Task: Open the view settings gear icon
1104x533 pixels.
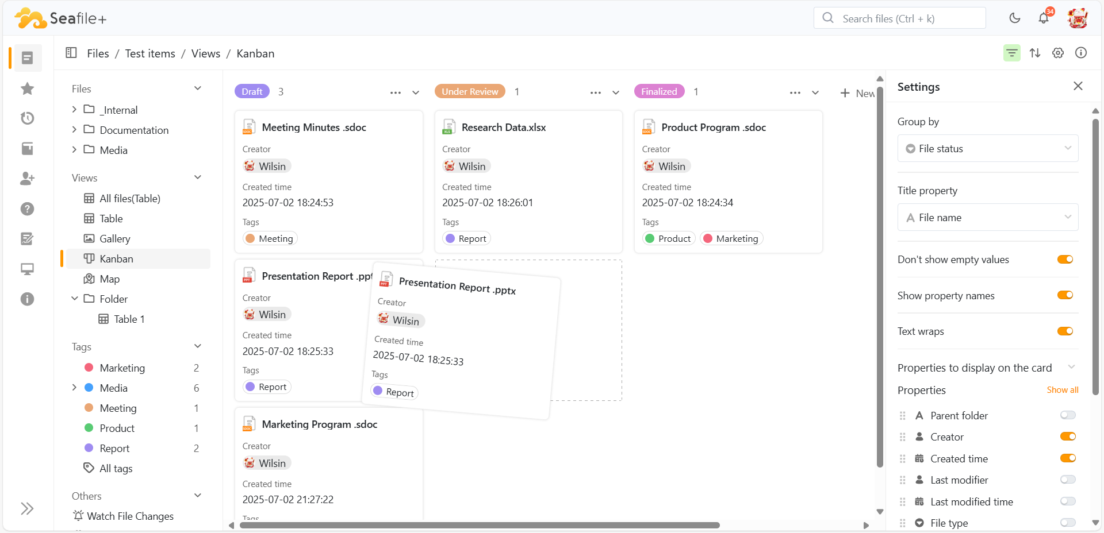Action: [x=1058, y=53]
